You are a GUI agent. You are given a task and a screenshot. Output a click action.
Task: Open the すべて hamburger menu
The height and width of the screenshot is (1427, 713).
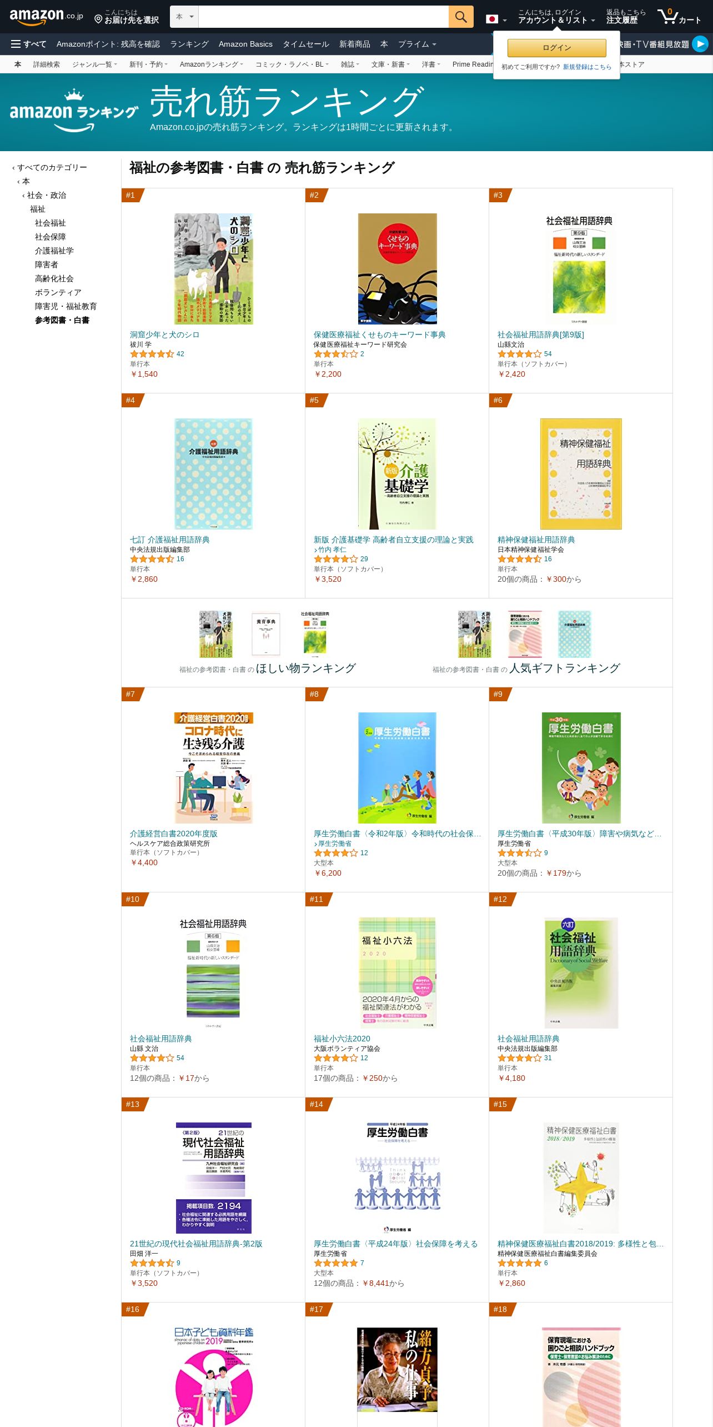[28, 44]
